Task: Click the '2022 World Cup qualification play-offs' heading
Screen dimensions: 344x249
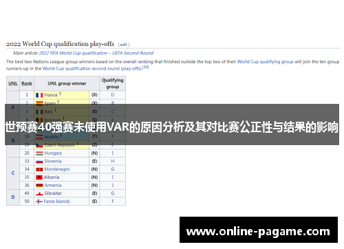Action: click(60, 44)
